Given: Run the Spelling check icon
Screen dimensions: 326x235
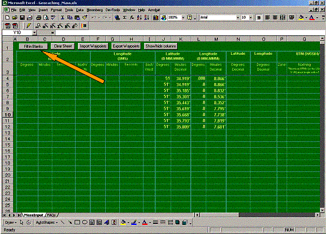Looking at the screenshot, I should click(x=53, y=18).
